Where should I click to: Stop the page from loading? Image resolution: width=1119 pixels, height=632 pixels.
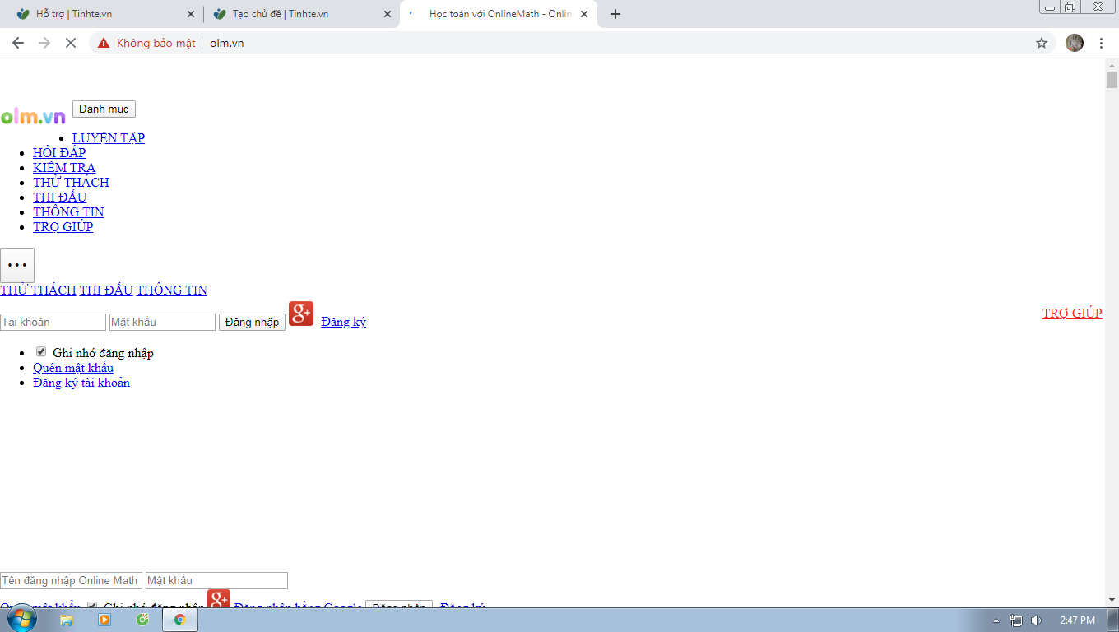71,43
